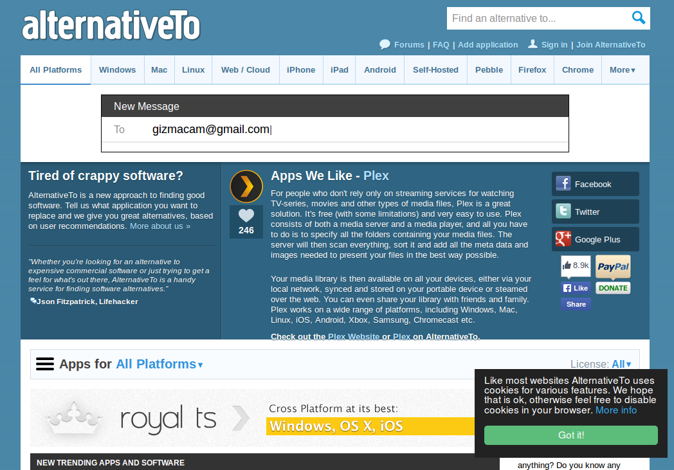Click the alternativeTo site logo
Screen dimensions: 674x470
coord(111,25)
